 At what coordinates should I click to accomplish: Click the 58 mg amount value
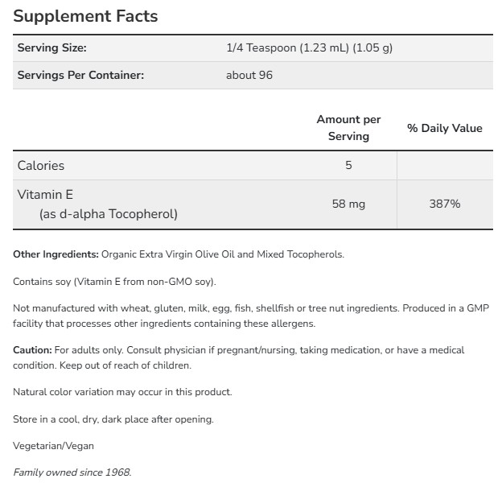(x=348, y=204)
